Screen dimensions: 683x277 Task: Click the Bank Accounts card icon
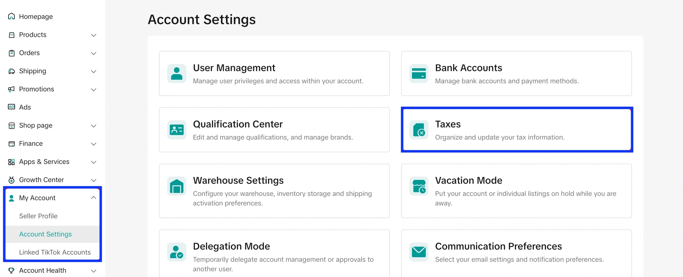(419, 74)
